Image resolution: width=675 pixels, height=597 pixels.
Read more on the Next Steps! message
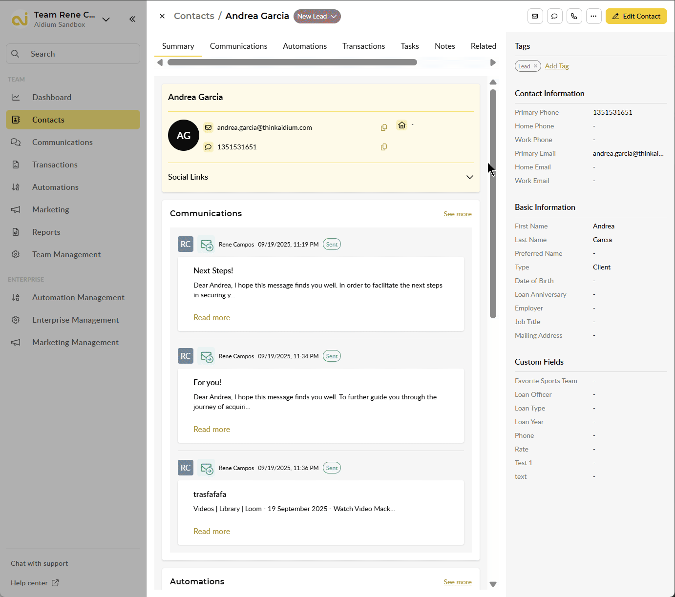click(x=211, y=317)
